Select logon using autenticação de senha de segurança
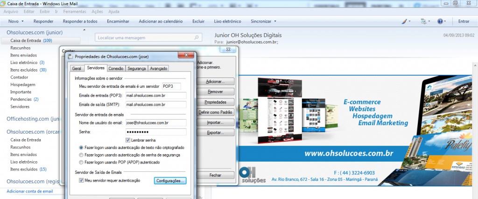 pyautogui.click(x=82, y=155)
